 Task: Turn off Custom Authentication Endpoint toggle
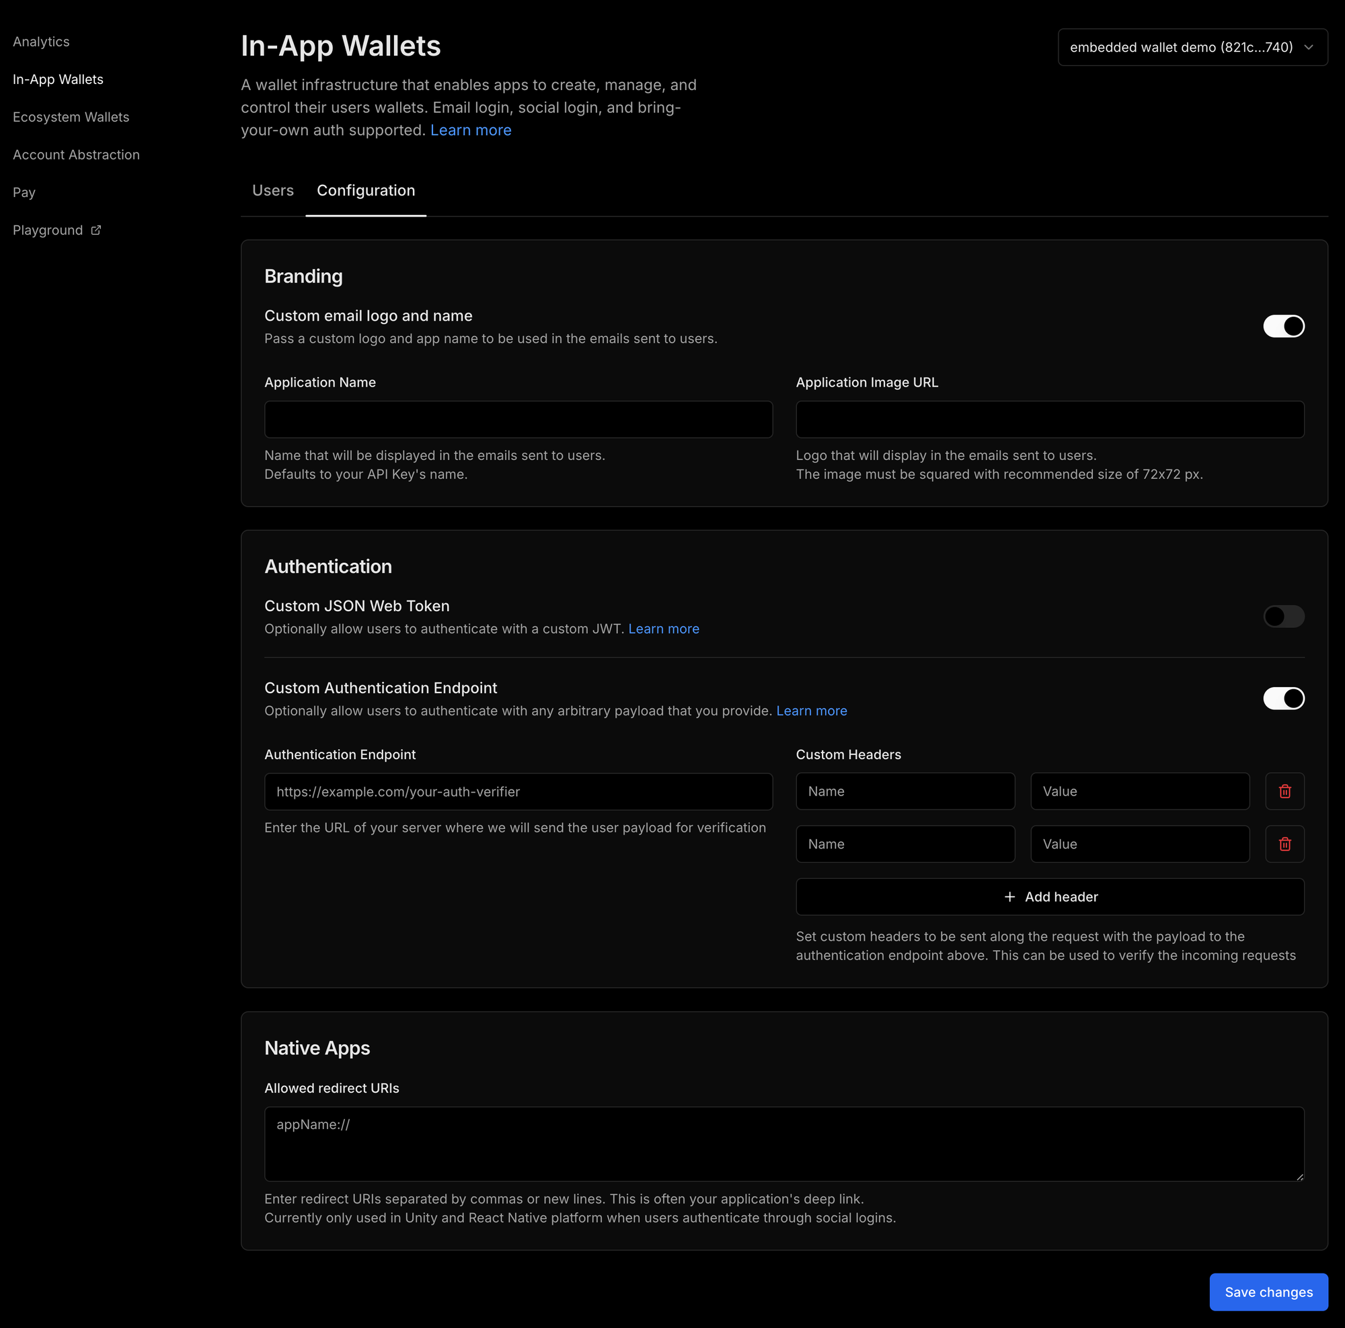coord(1283,698)
